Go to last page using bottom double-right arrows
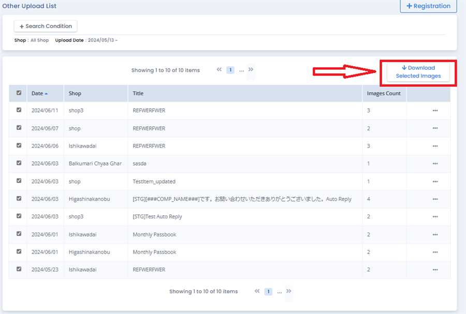Screen dimensions: 466x314 tap(288, 291)
